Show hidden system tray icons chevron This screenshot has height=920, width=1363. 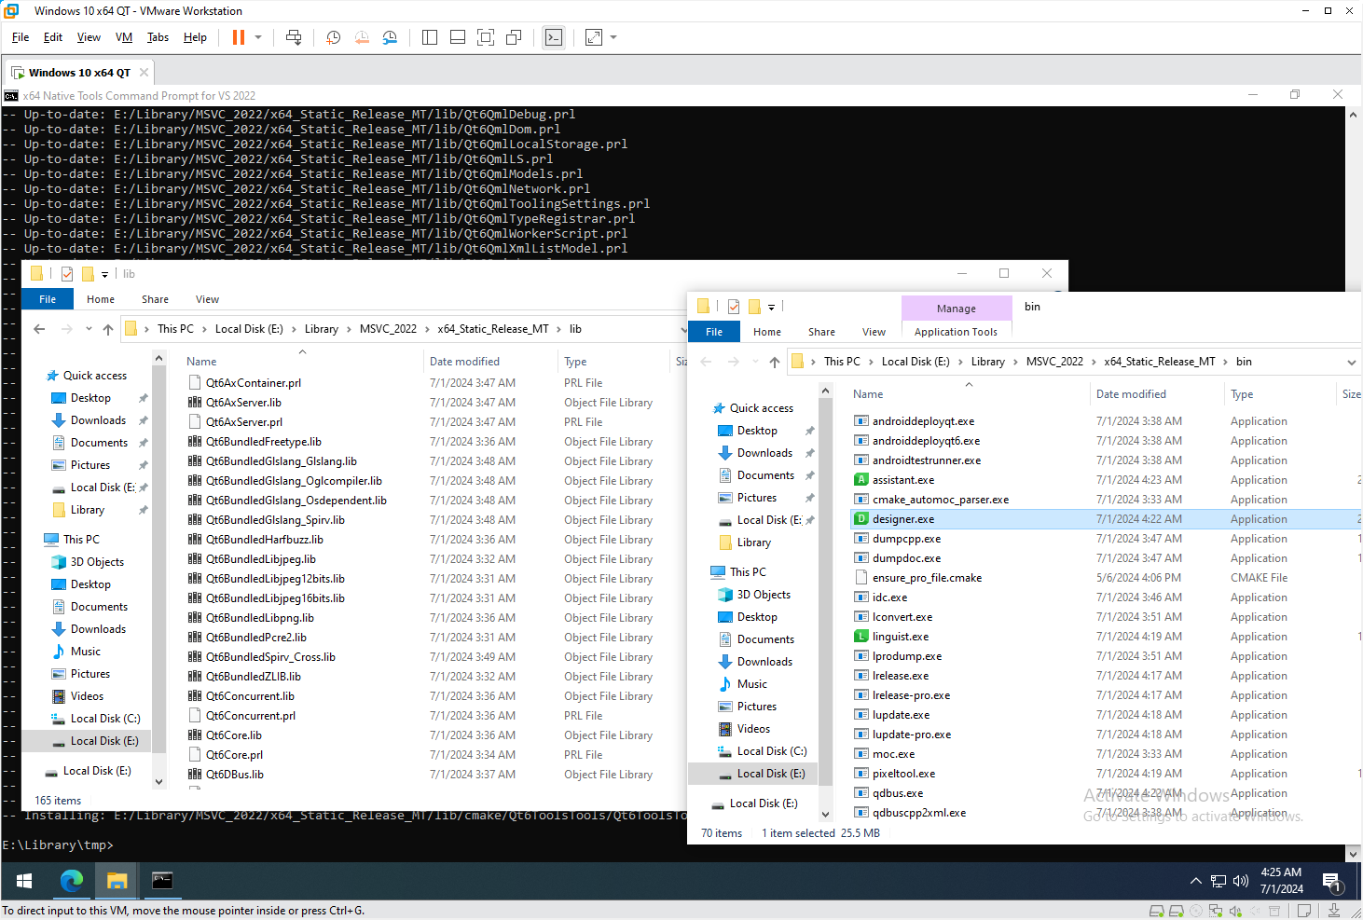tap(1195, 881)
